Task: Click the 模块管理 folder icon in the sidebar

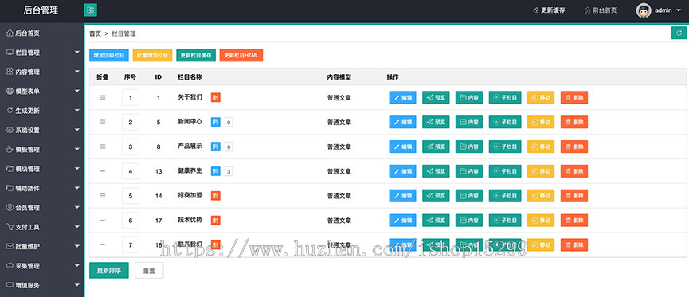Action: [10, 169]
